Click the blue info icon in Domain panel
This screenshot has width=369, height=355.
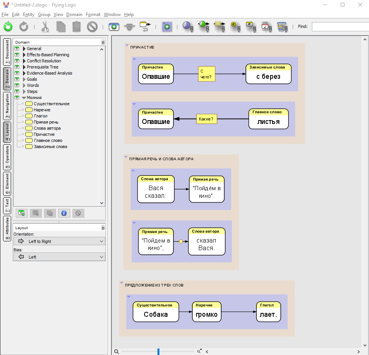click(x=64, y=213)
